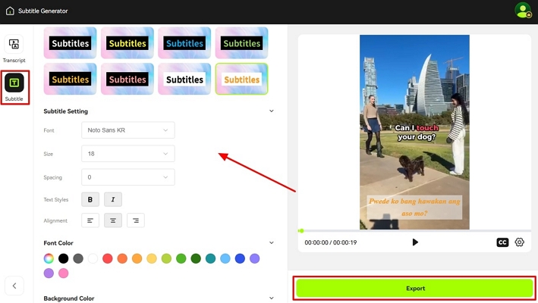Align subtitle text center
Viewport: 538px width, 303px height.
113,220
